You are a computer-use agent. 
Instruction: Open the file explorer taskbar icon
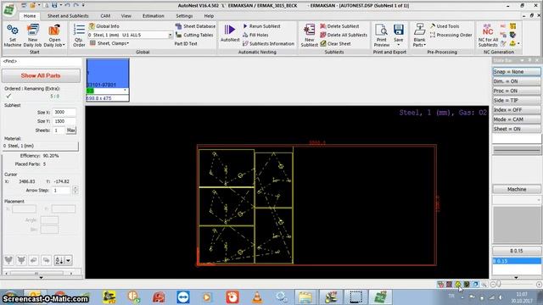(x=305, y=297)
